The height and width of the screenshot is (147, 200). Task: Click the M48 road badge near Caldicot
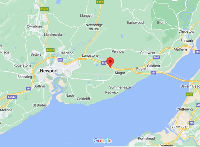[156, 57]
